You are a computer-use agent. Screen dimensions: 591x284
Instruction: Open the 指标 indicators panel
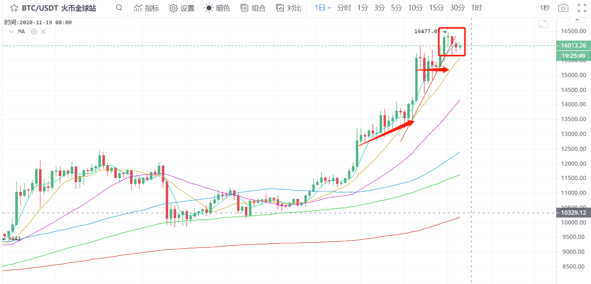click(x=146, y=8)
